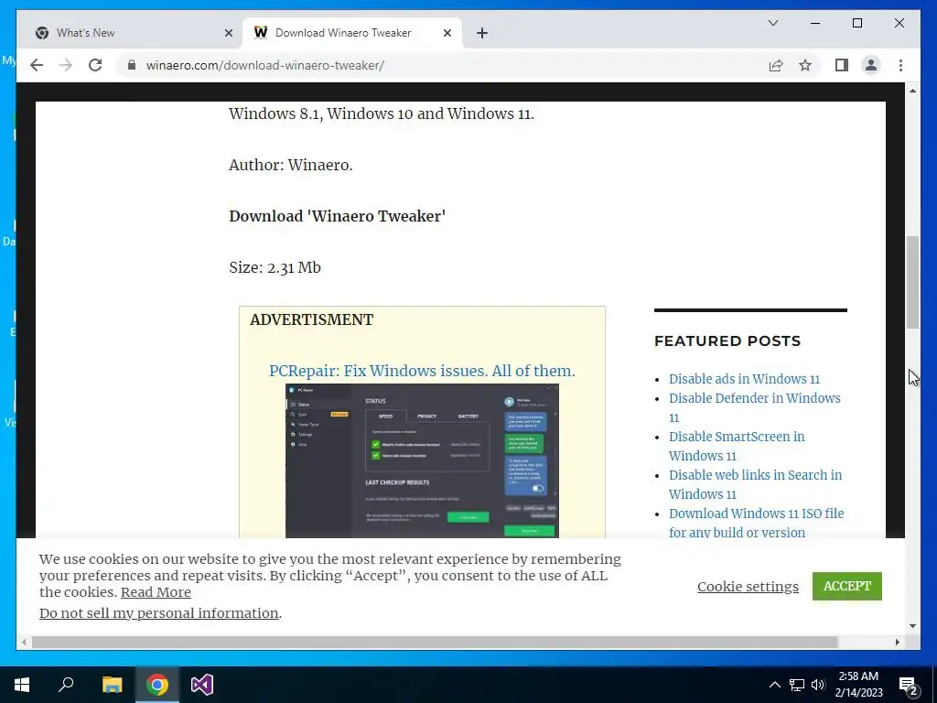Open PCRepair Fix Windows issues link
Screen dimensions: 937x703
422,371
